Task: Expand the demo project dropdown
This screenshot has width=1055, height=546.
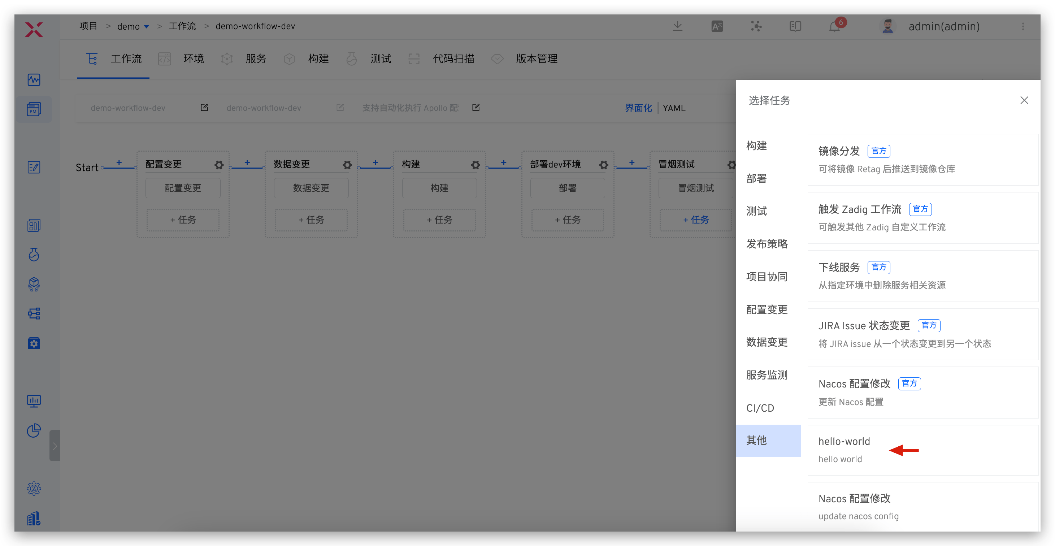Action: 147,27
